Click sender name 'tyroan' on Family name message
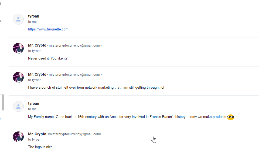 click(33, 103)
